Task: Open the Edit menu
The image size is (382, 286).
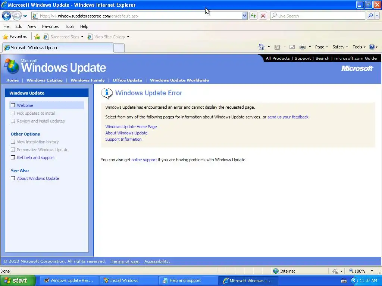Action: point(19,26)
